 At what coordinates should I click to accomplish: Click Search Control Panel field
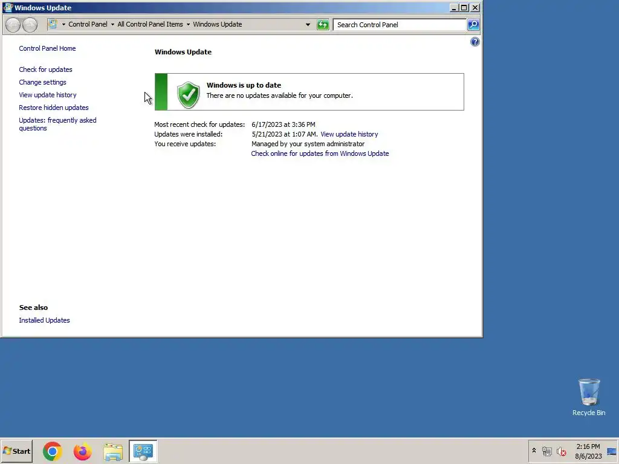[400, 25]
